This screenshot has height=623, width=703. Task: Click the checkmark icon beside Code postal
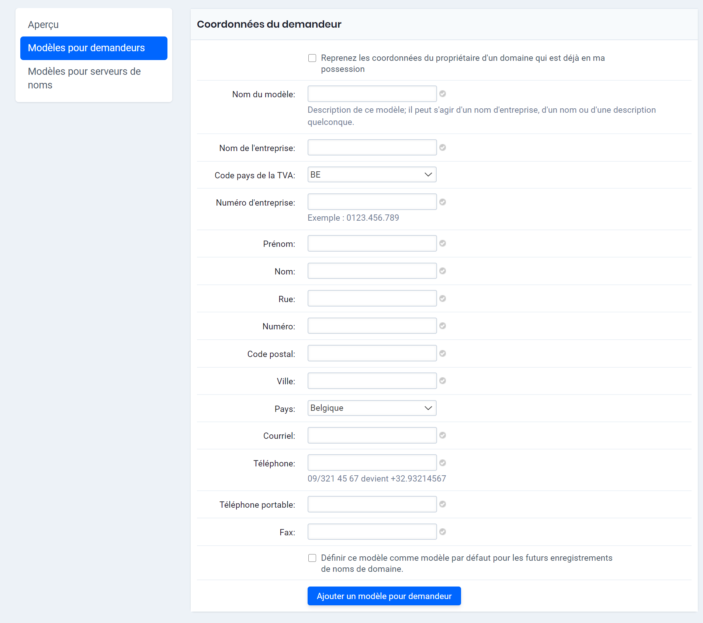click(x=443, y=353)
